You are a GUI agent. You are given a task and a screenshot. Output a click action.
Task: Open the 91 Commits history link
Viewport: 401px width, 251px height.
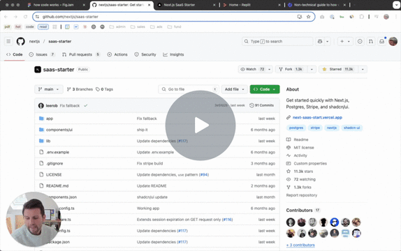261,105
